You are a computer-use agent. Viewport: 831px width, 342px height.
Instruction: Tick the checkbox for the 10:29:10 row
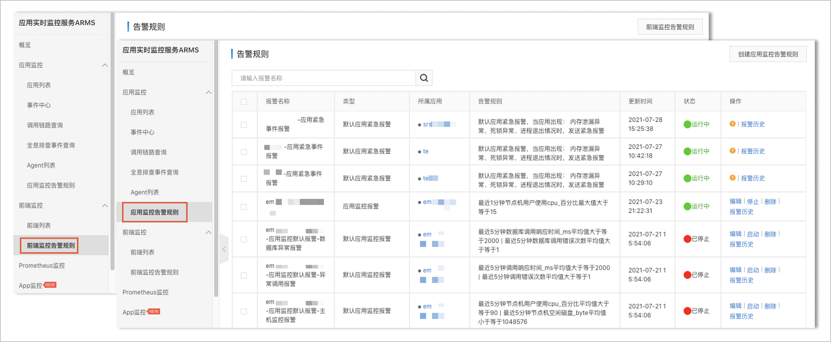244,179
